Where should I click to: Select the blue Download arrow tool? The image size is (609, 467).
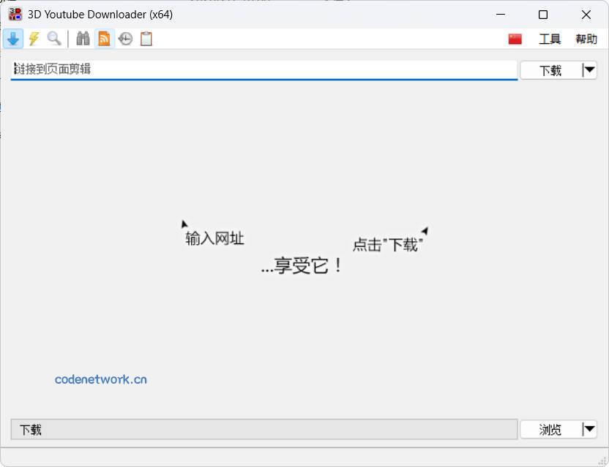13,38
